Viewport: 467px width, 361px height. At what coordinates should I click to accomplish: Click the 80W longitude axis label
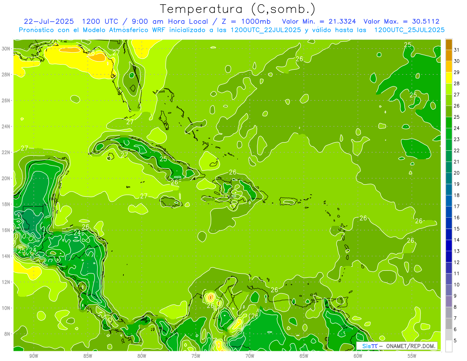(x=142, y=356)
